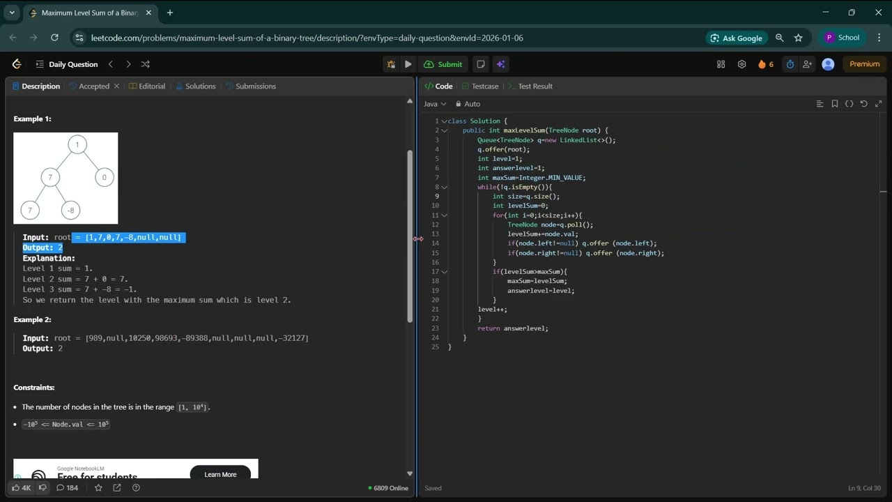
Task: Select the Code tab in editor panel
Action: point(439,86)
